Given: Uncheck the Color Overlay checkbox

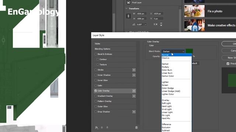Looking at the screenshot, I should pyautogui.click(x=96, y=91).
